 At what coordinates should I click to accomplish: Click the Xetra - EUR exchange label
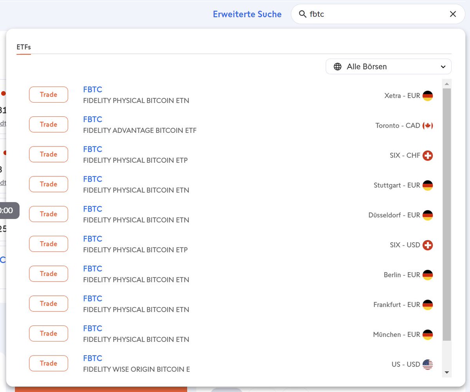(x=402, y=96)
